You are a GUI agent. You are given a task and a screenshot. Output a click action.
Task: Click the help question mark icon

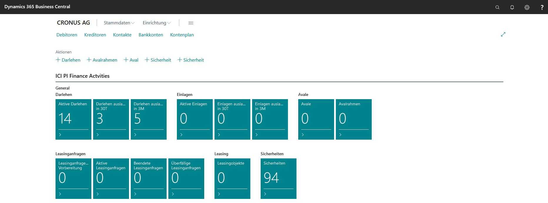(x=542, y=7)
